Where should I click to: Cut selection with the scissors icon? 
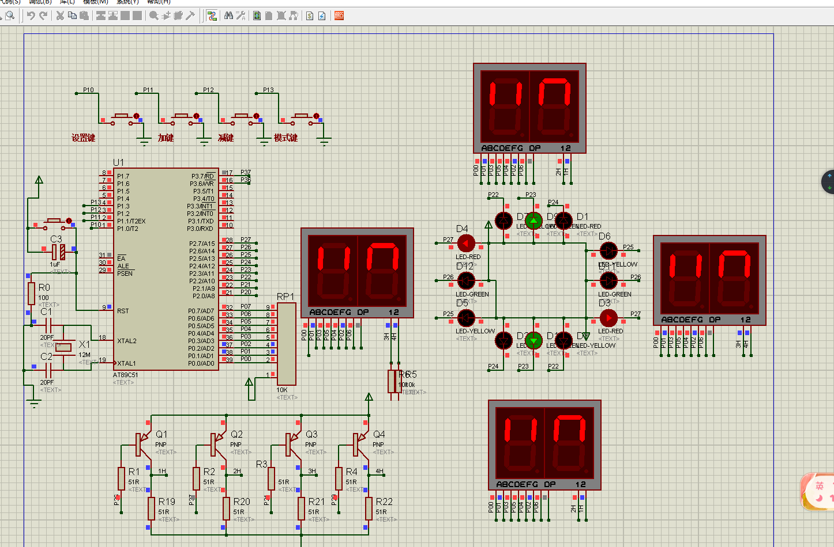pos(60,16)
